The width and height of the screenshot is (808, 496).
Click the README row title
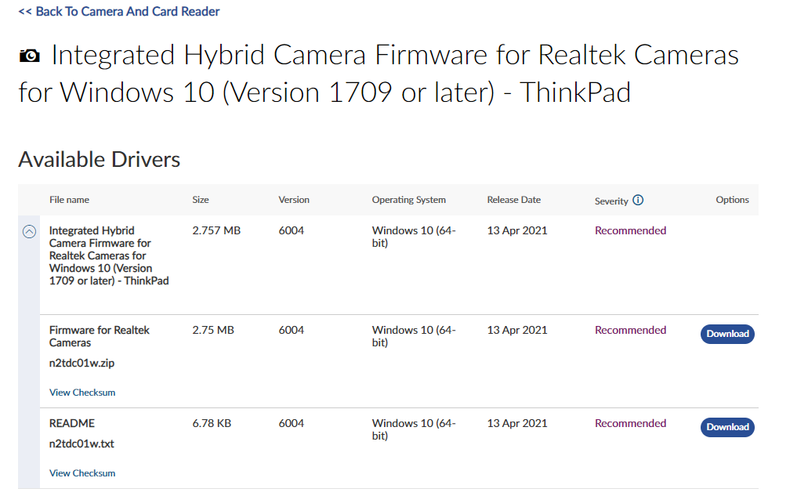point(72,423)
